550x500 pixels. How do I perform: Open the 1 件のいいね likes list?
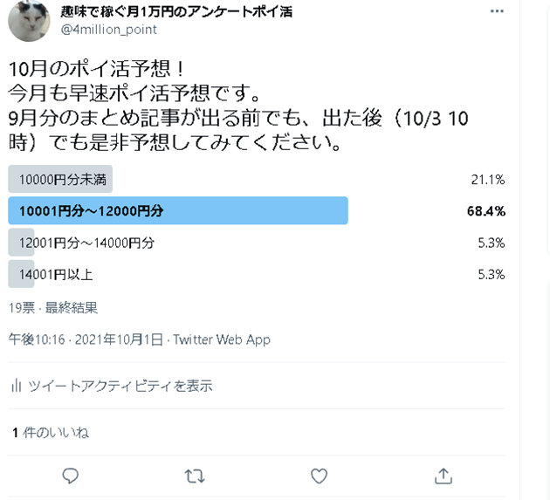pos(50,432)
